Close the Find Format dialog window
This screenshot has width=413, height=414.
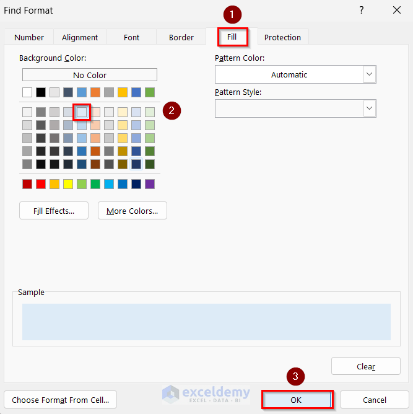(x=397, y=11)
